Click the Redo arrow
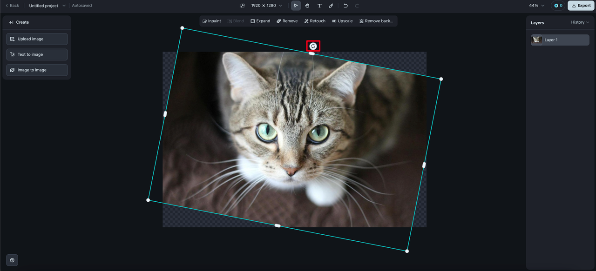This screenshot has width=596, height=271. click(x=357, y=6)
